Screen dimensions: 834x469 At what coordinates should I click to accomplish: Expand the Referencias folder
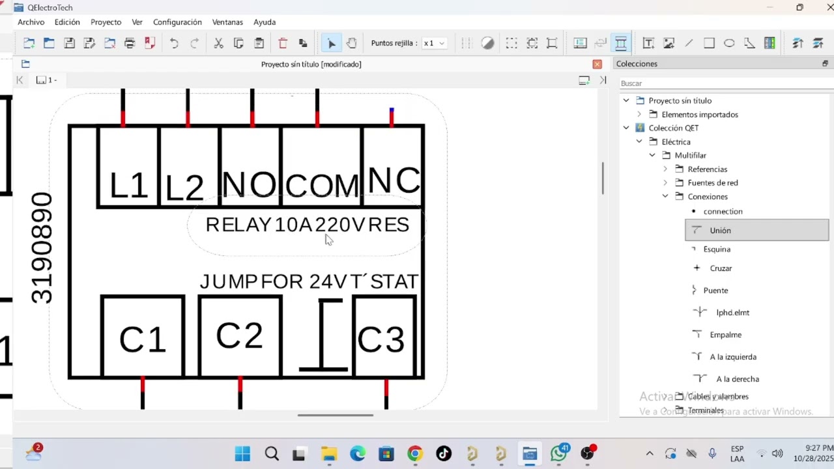click(665, 169)
